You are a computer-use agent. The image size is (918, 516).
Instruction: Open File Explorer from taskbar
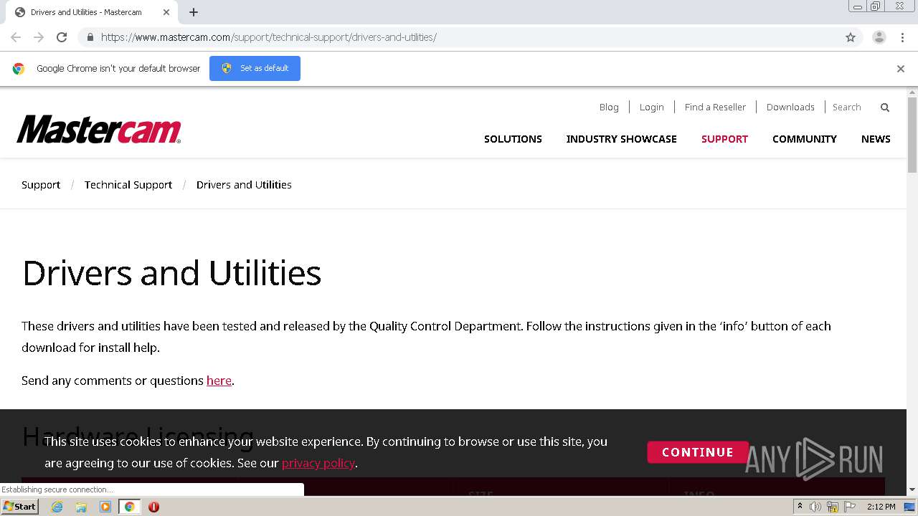pyautogui.click(x=81, y=507)
